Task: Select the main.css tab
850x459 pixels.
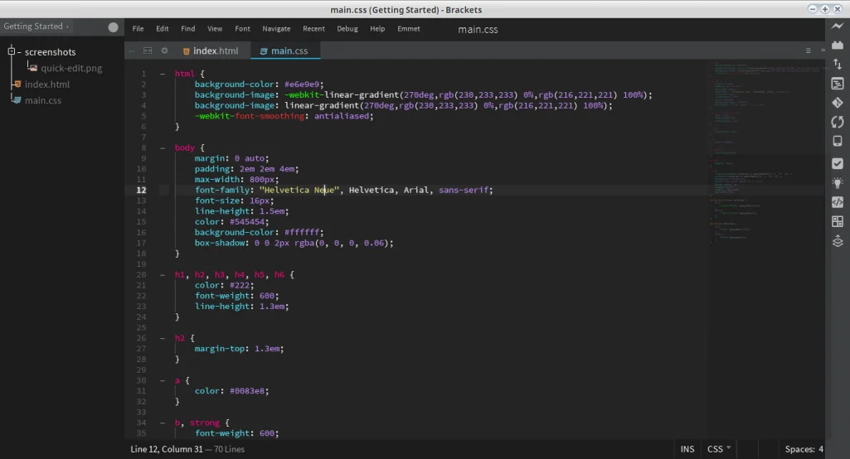Action: tap(284, 51)
